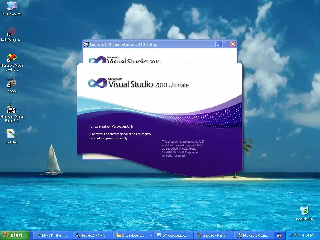Click the Microsoft Visual Studio 2010 Setup title text
320x240 pixels.
tap(123, 44)
